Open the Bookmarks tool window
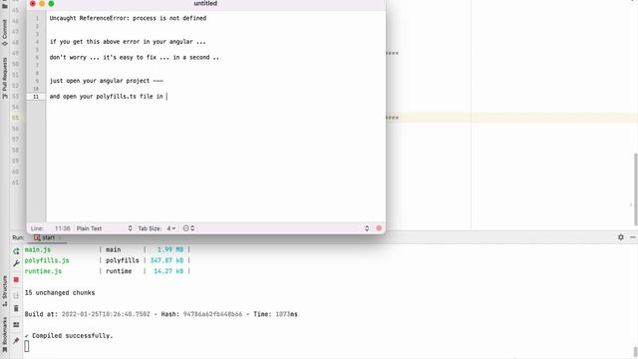638x359 pixels. coord(4,334)
